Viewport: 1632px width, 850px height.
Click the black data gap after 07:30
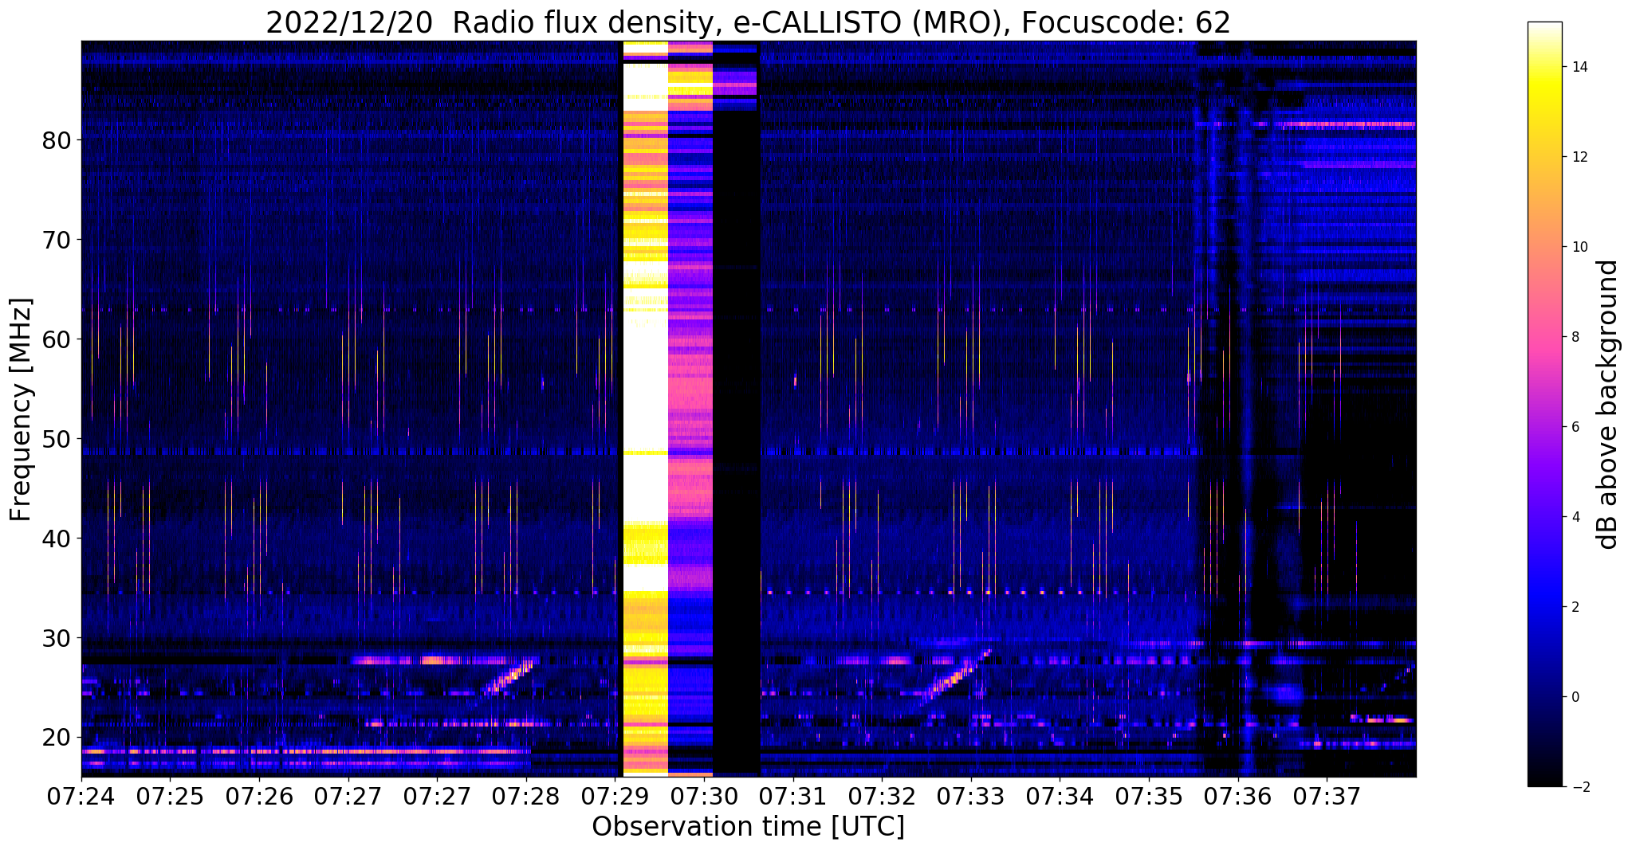click(736, 442)
